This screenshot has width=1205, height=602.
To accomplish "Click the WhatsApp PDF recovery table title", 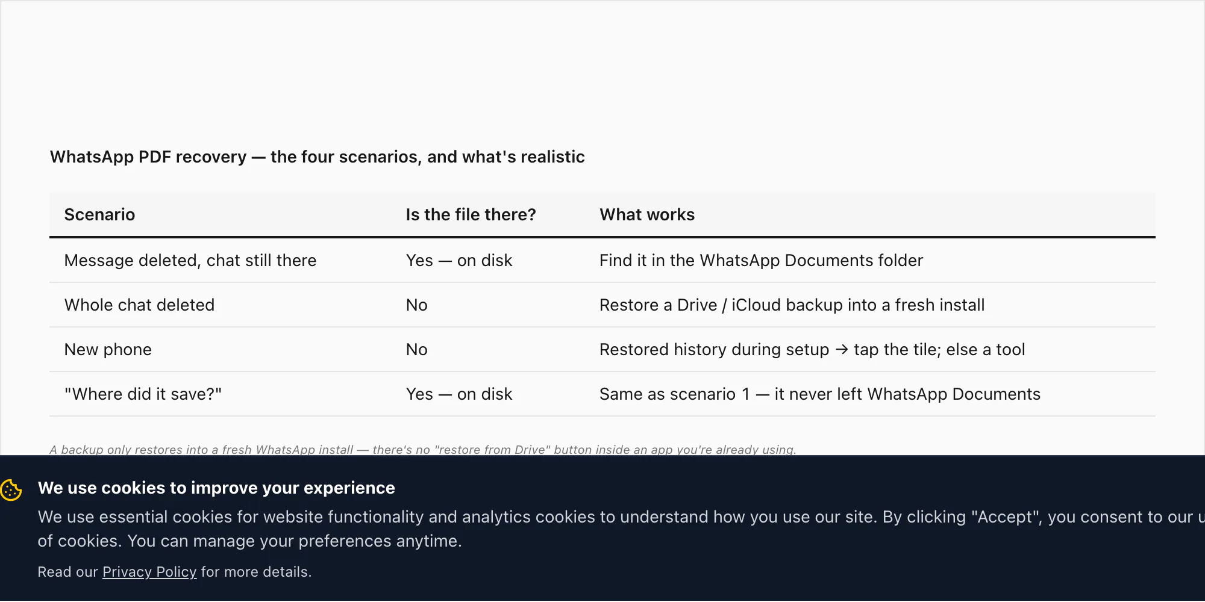I will click(x=318, y=157).
